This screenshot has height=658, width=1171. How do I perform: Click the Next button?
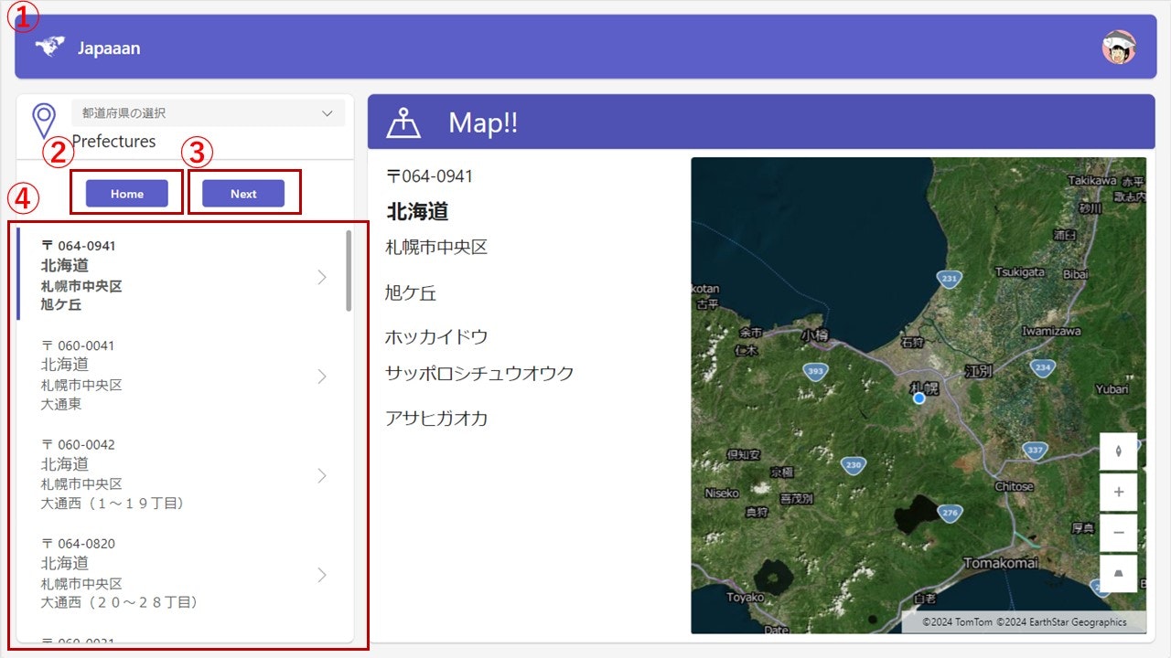pos(243,194)
